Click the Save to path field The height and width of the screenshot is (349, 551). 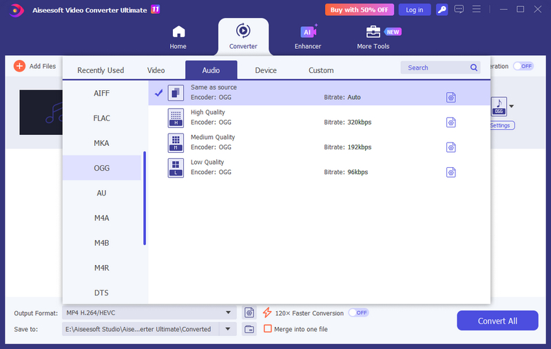coord(141,329)
